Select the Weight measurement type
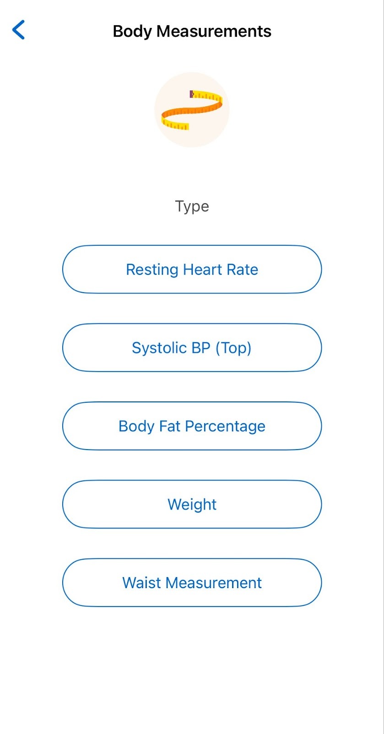The height and width of the screenshot is (734, 384). click(192, 504)
